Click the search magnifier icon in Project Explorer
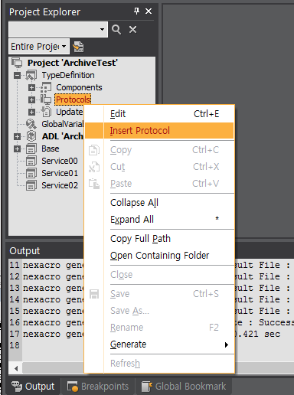The width and height of the screenshot is (294, 395). tap(116, 30)
